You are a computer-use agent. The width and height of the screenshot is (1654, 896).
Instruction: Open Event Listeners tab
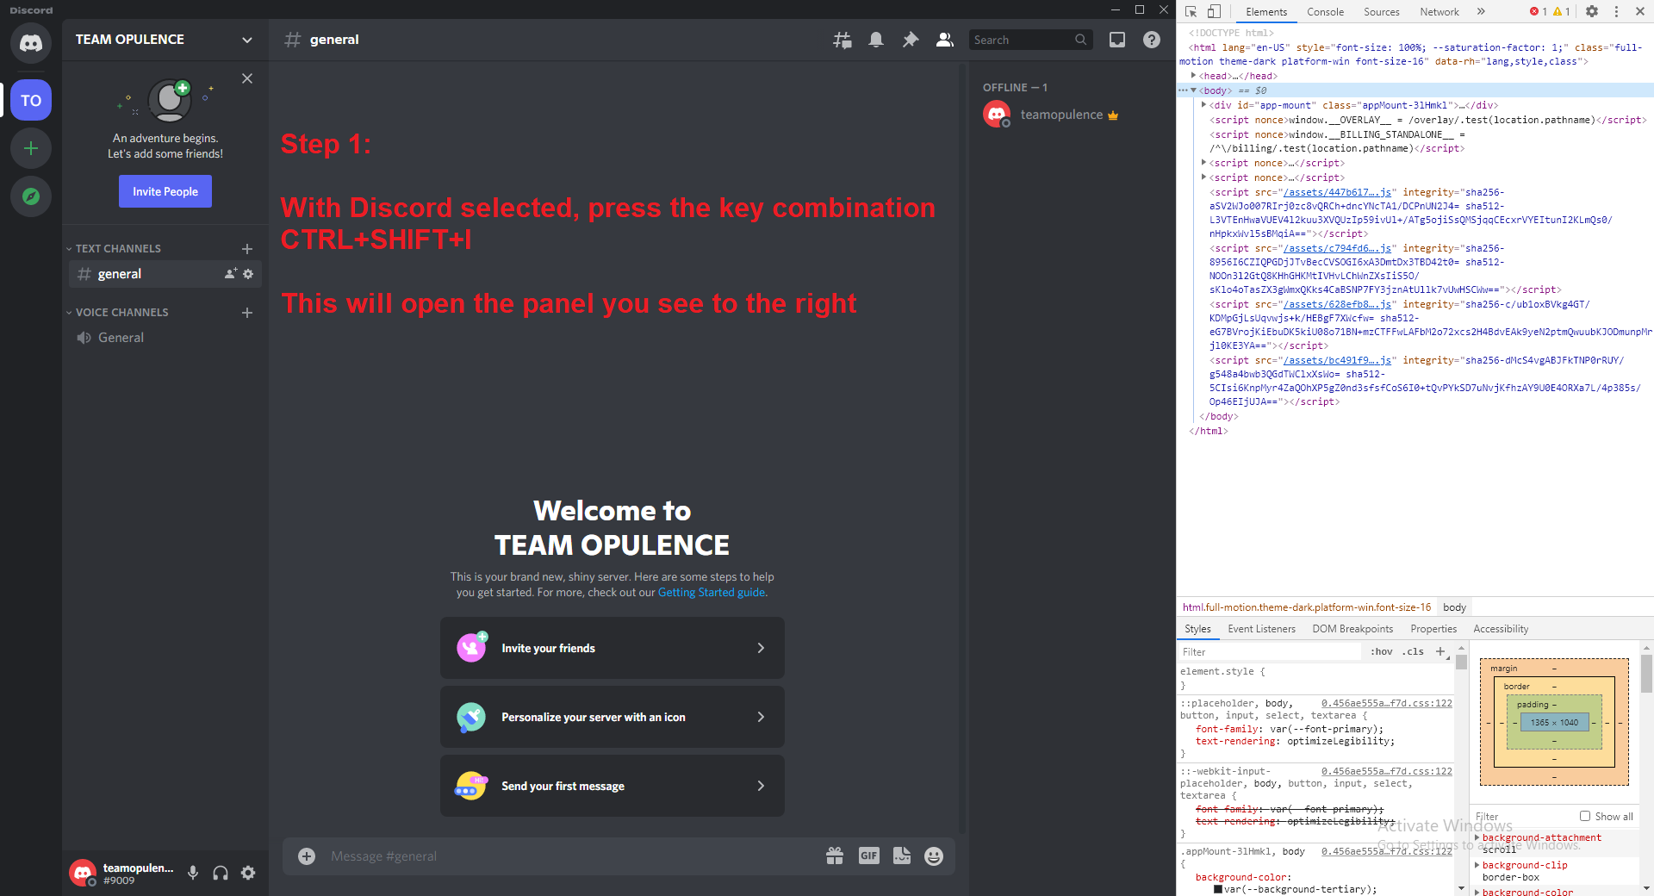coord(1261,629)
